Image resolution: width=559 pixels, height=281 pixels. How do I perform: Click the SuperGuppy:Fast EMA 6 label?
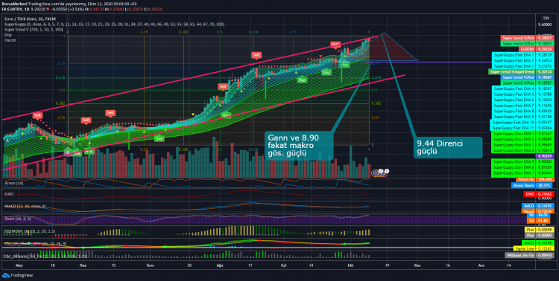(522, 100)
